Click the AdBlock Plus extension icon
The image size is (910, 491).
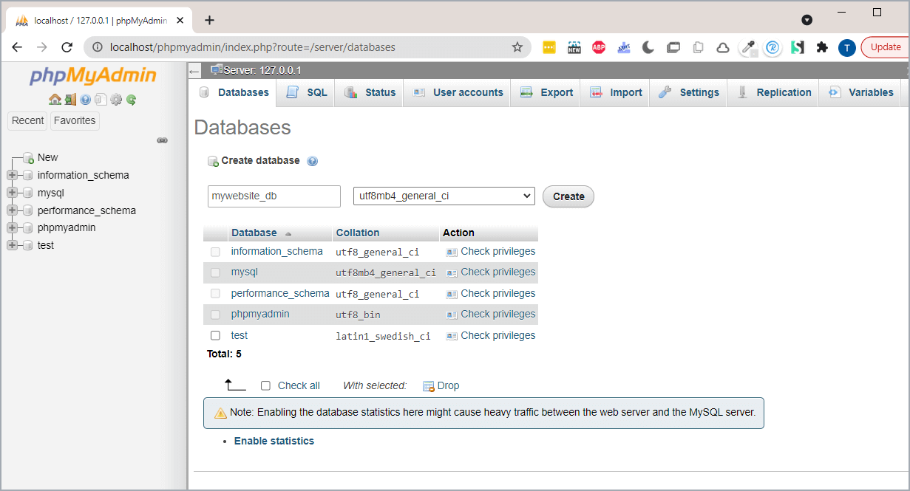[599, 47]
